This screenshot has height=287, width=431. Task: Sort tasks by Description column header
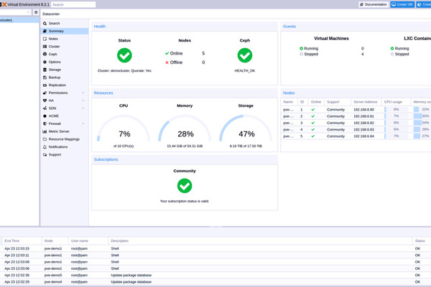(x=260, y=241)
